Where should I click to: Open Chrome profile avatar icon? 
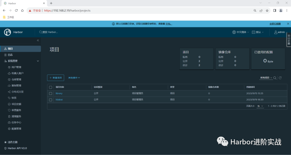(x=281, y=11)
